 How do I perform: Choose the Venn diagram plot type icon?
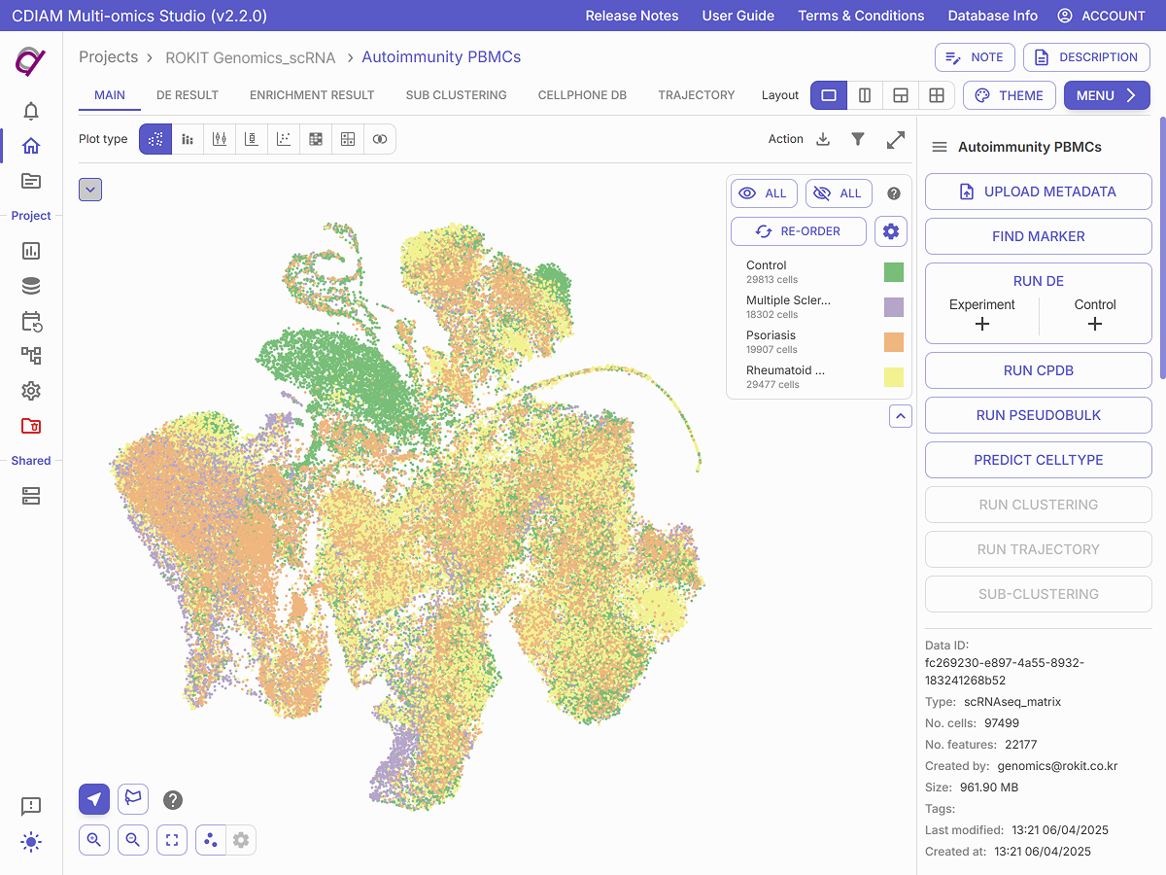(380, 139)
